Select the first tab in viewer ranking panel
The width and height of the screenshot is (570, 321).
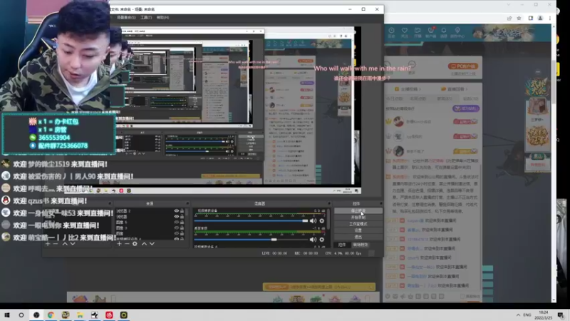click(x=394, y=98)
